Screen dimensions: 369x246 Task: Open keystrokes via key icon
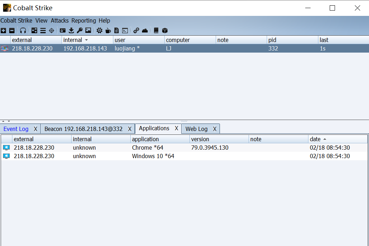pyautogui.click(x=80, y=30)
